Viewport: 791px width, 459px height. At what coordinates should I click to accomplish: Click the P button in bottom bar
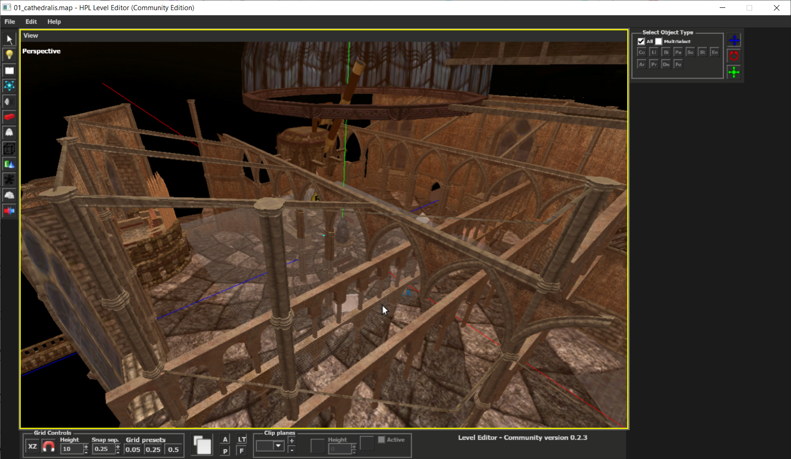(x=225, y=451)
